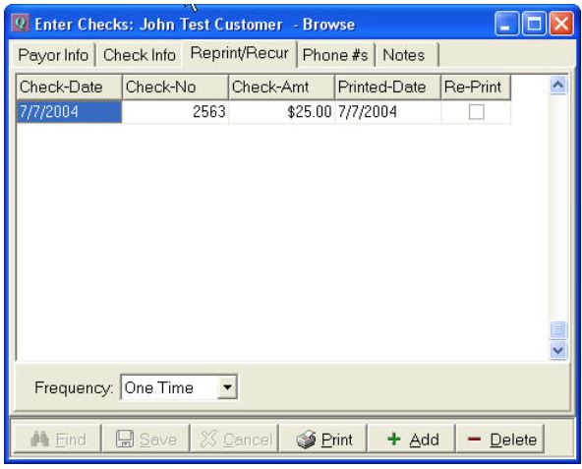This screenshot has height=469, width=582.
Task: Click the scrollbar thumb in the grid
Action: (x=558, y=330)
